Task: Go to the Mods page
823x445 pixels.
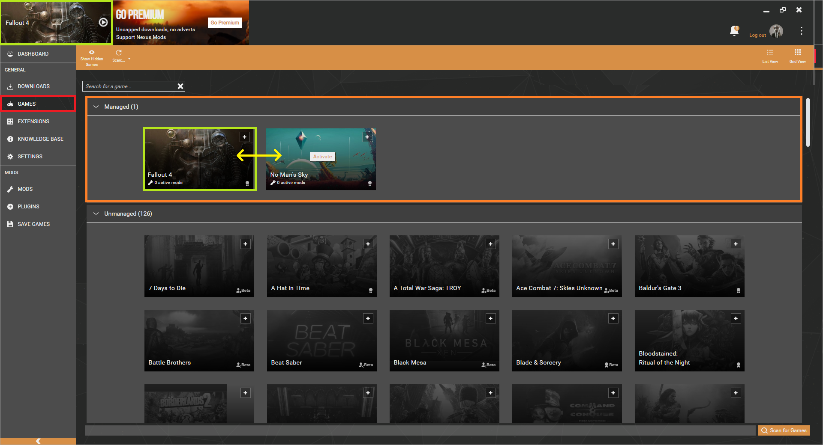Action: [x=38, y=189]
